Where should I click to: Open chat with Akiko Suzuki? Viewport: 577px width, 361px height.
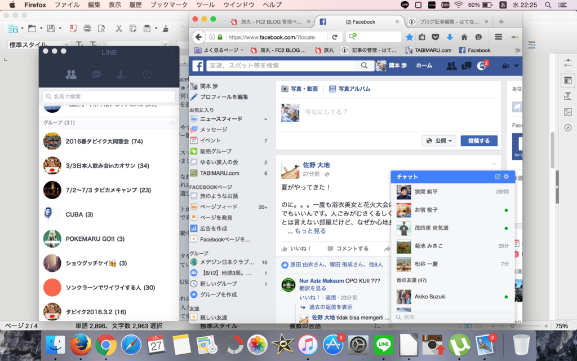click(x=452, y=297)
